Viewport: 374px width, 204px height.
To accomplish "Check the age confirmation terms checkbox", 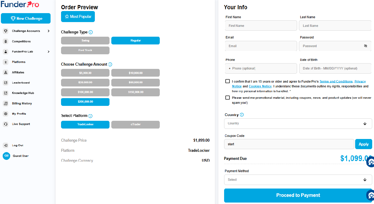I will tap(228, 81).
